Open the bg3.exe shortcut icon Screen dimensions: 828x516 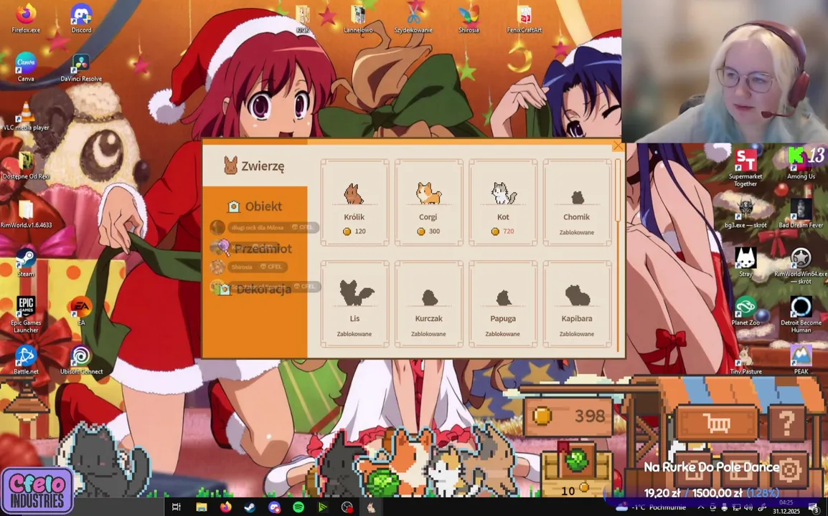pos(745,213)
